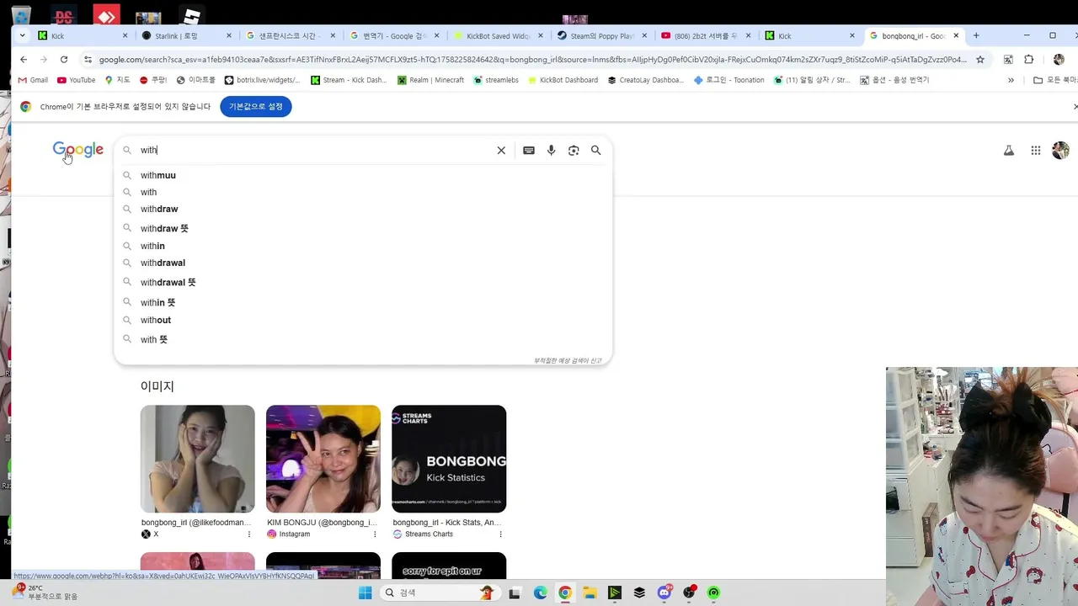Open the streamlabs bookmark
1078x606 pixels.
click(x=496, y=80)
